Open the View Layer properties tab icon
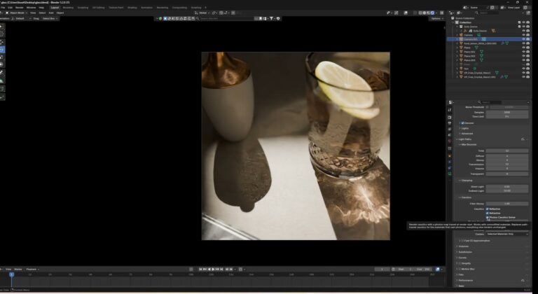The height and width of the screenshot is (294, 538). (x=450, y=129)
